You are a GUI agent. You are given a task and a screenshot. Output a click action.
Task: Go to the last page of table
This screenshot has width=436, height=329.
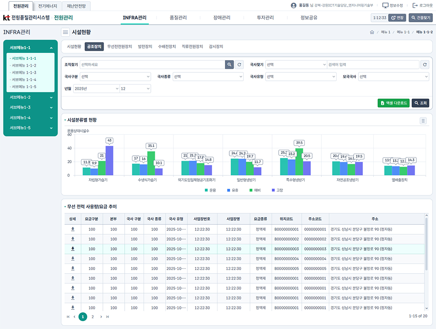pyautogui.click(x=108, y=317)
